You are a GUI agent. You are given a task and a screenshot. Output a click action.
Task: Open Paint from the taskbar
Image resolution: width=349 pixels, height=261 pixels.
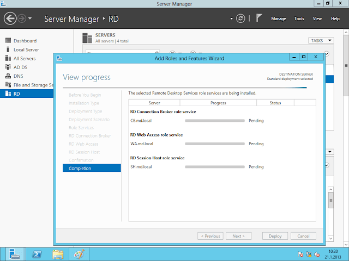coord(79,254)
